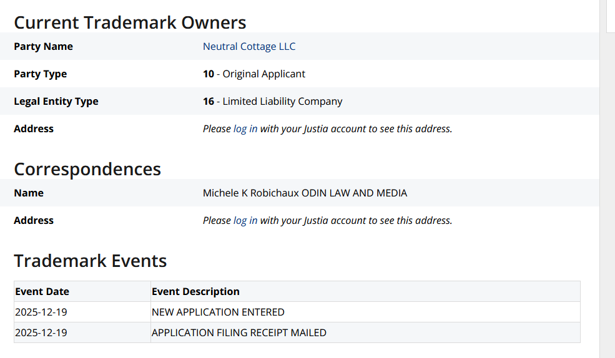Click date cell of NEW APPLICATION ENTERED row
Image resolution: width=615 pixels, height=358 pixels.
pos(82,312)
